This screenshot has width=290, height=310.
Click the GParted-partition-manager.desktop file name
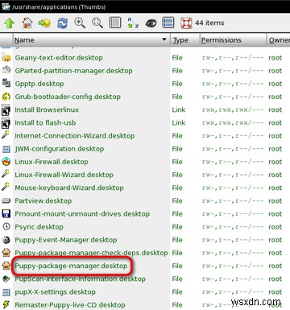pos(73,71)
